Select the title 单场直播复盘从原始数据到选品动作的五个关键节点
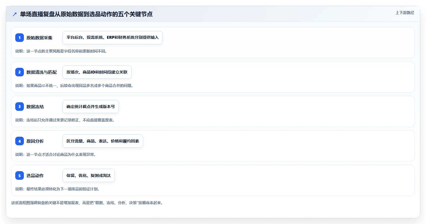The height and width of the screenshot is (224, 426). coord(86,14)
